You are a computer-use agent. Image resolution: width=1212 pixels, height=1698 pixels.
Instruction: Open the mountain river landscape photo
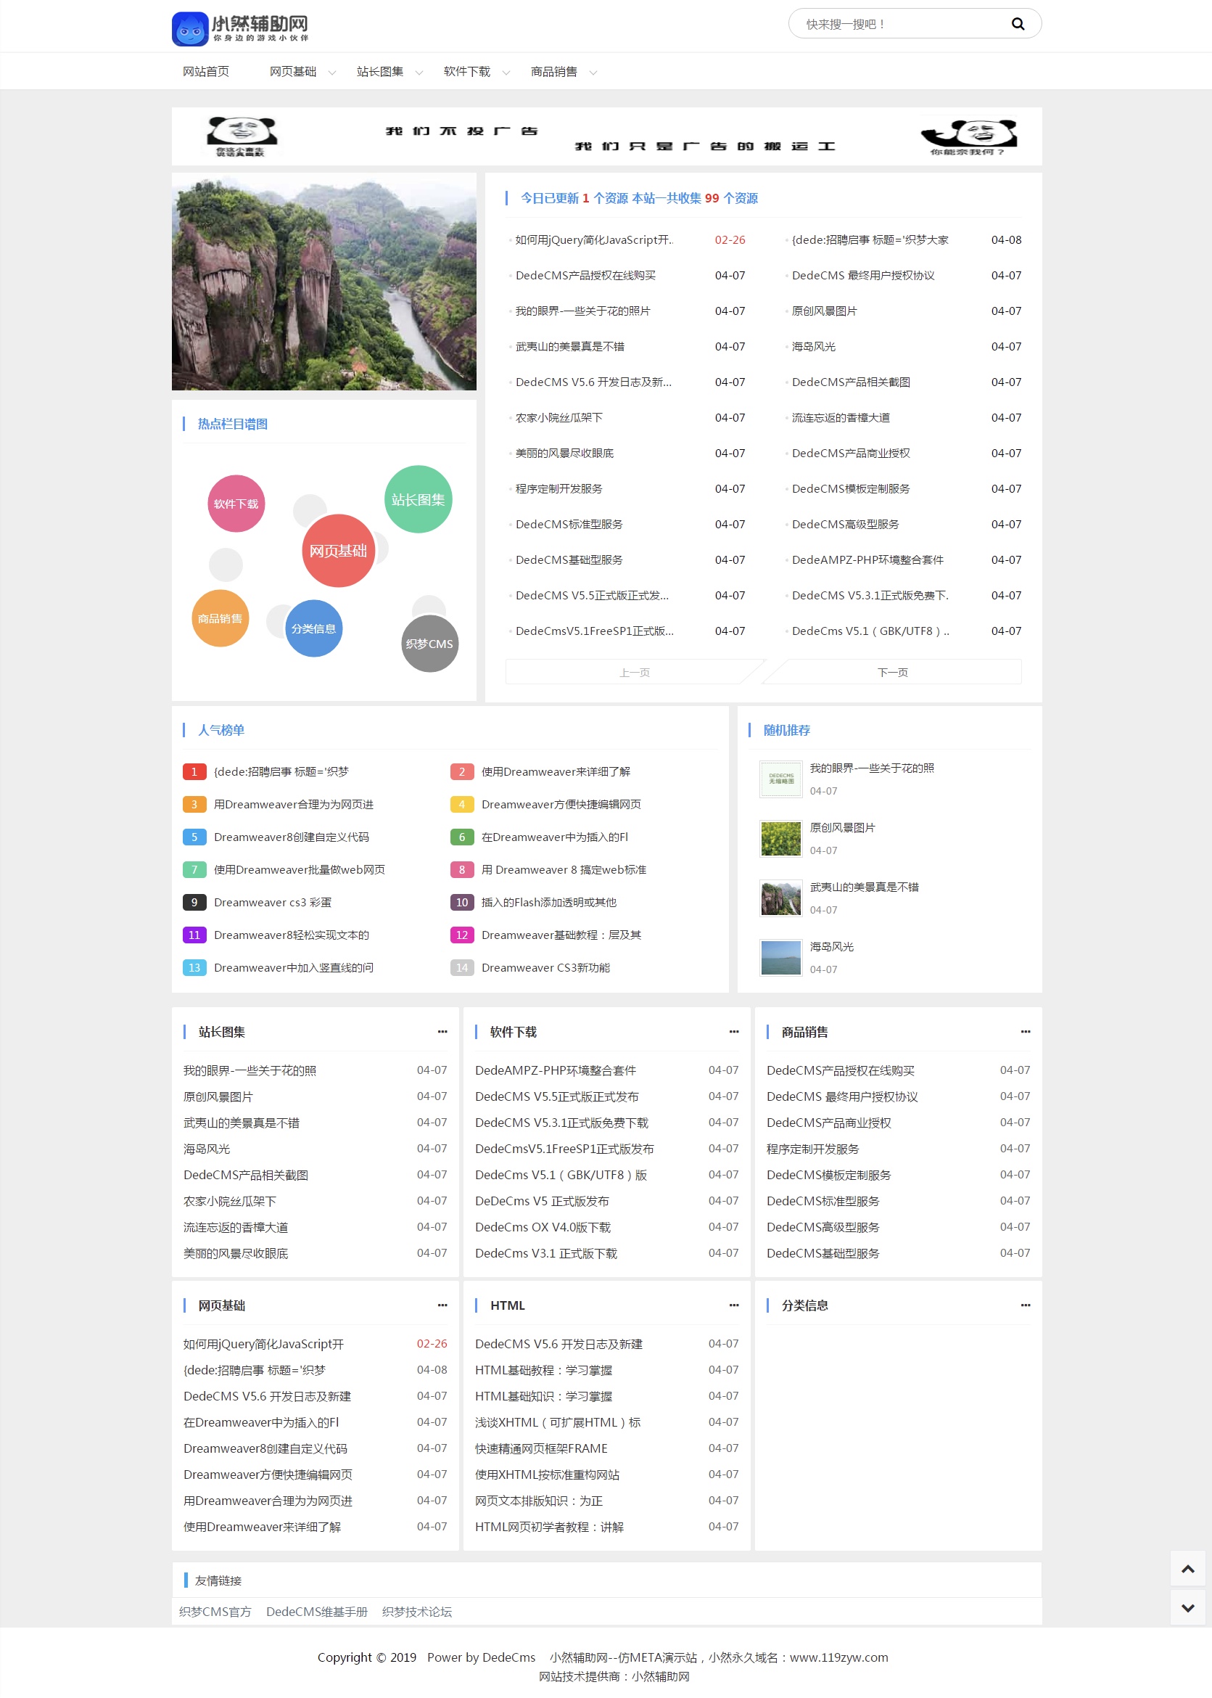coord(324,282)
